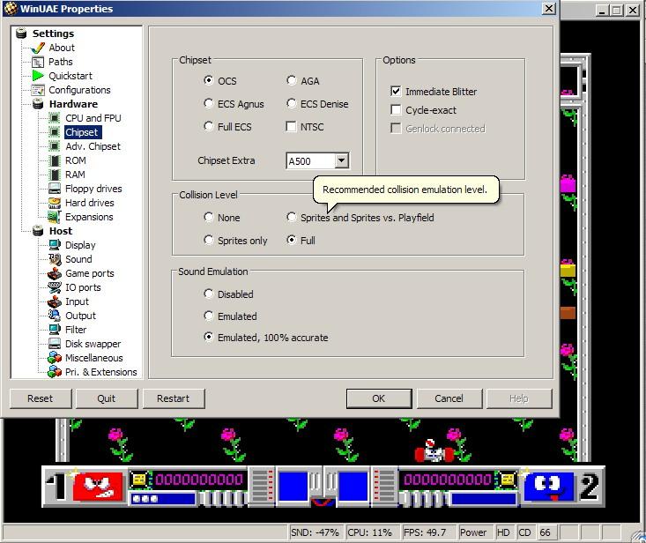Click the Quit button
Image resolution: width=646 pixels, height=543 pixels.
[107, 398]
